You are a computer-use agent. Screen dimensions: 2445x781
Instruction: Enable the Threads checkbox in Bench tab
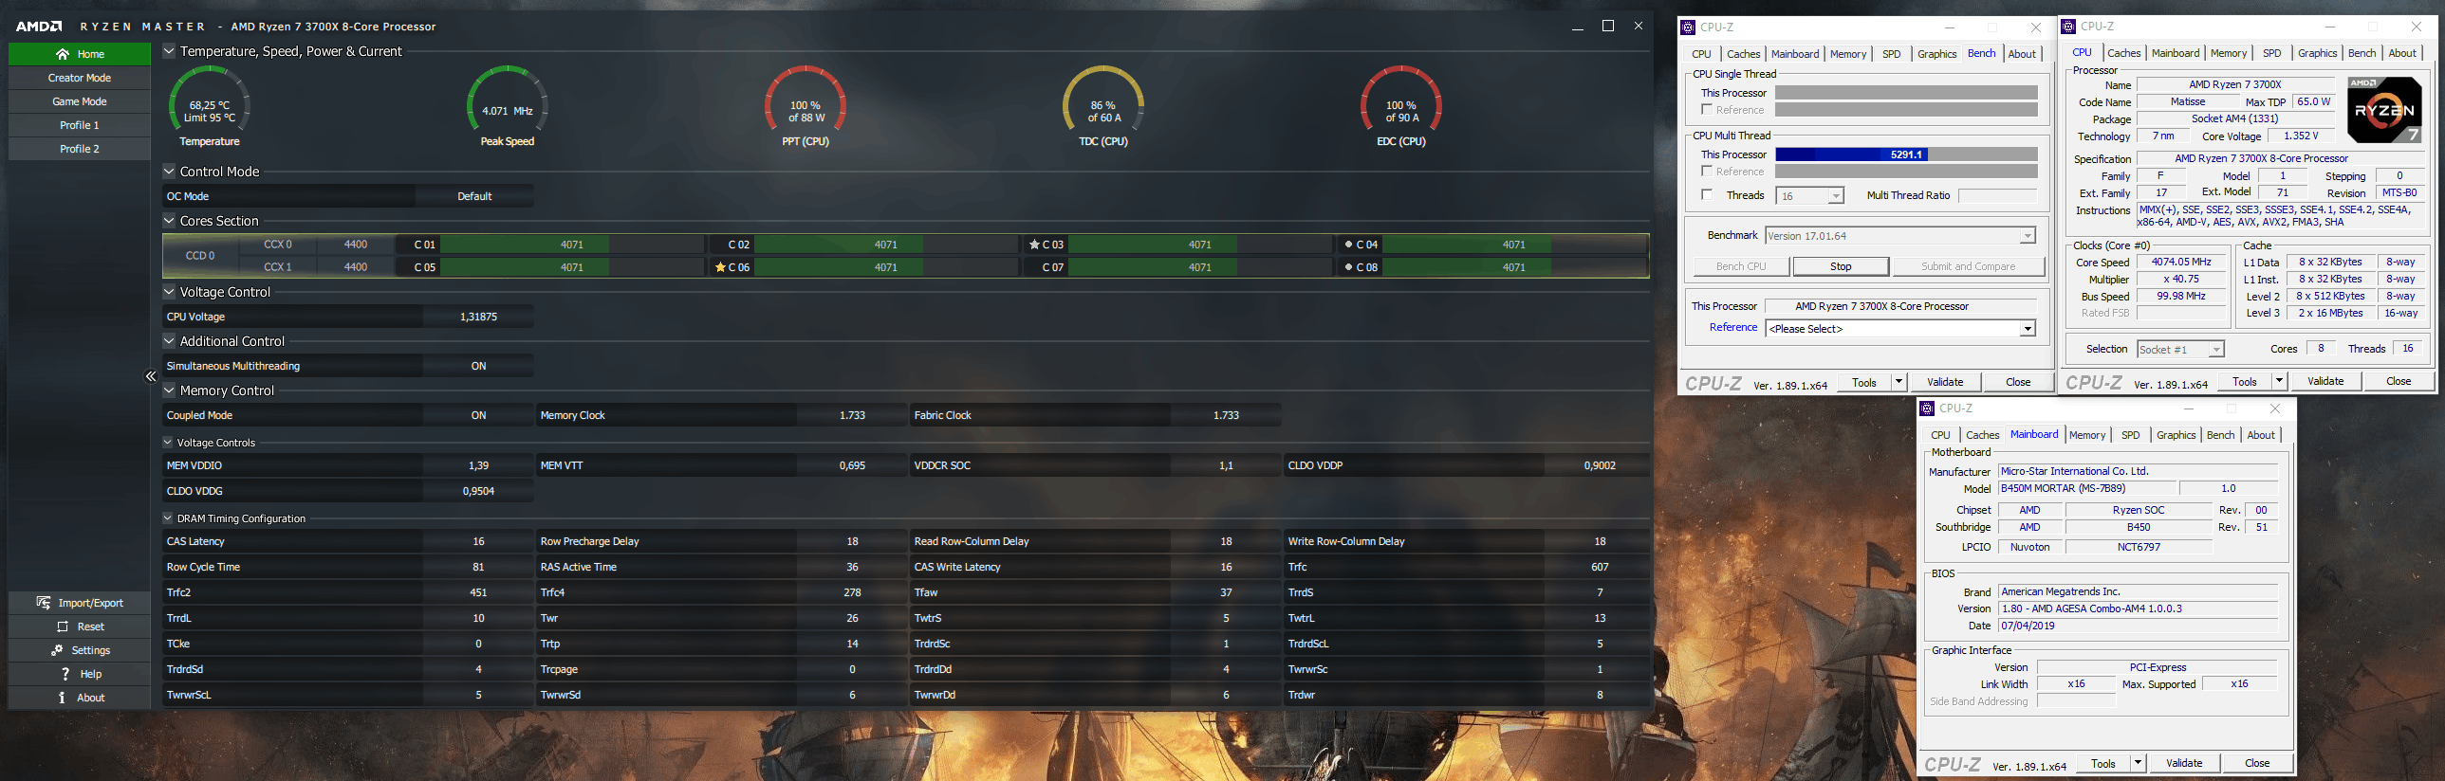[x=1708, y=195]
